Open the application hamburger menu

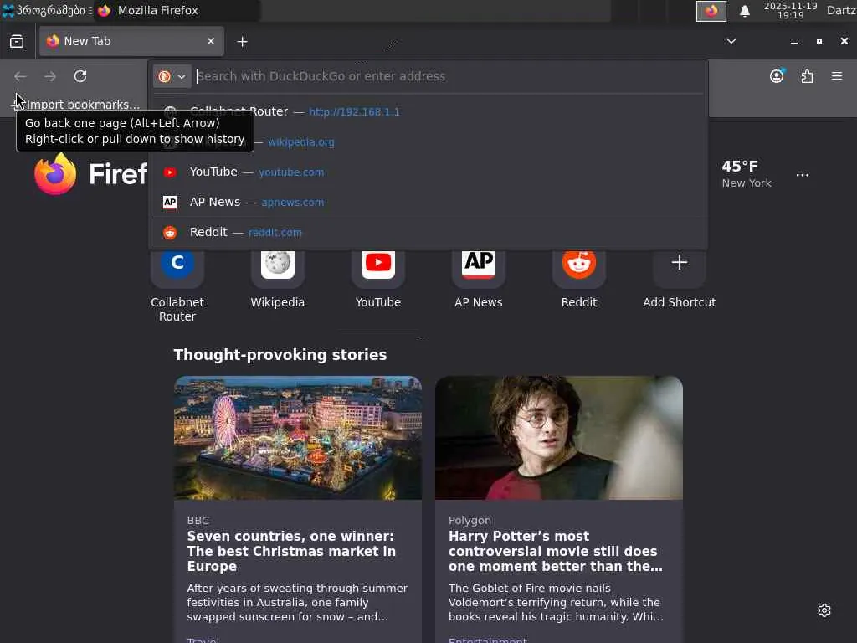(x=837, y=76)
